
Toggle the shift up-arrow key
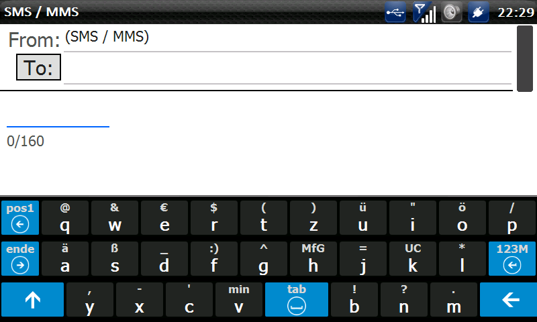click(x=32, y=300)
